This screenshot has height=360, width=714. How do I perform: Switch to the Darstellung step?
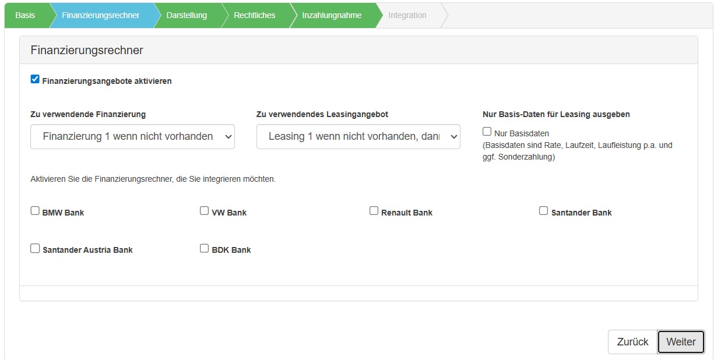coord(187,15)
